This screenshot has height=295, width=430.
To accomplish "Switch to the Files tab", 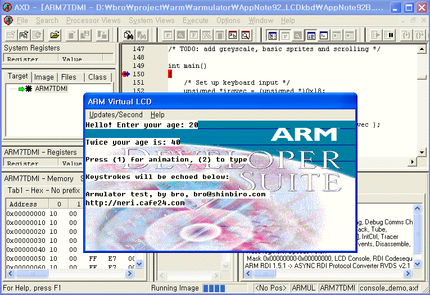I will (x=69, y=77).
